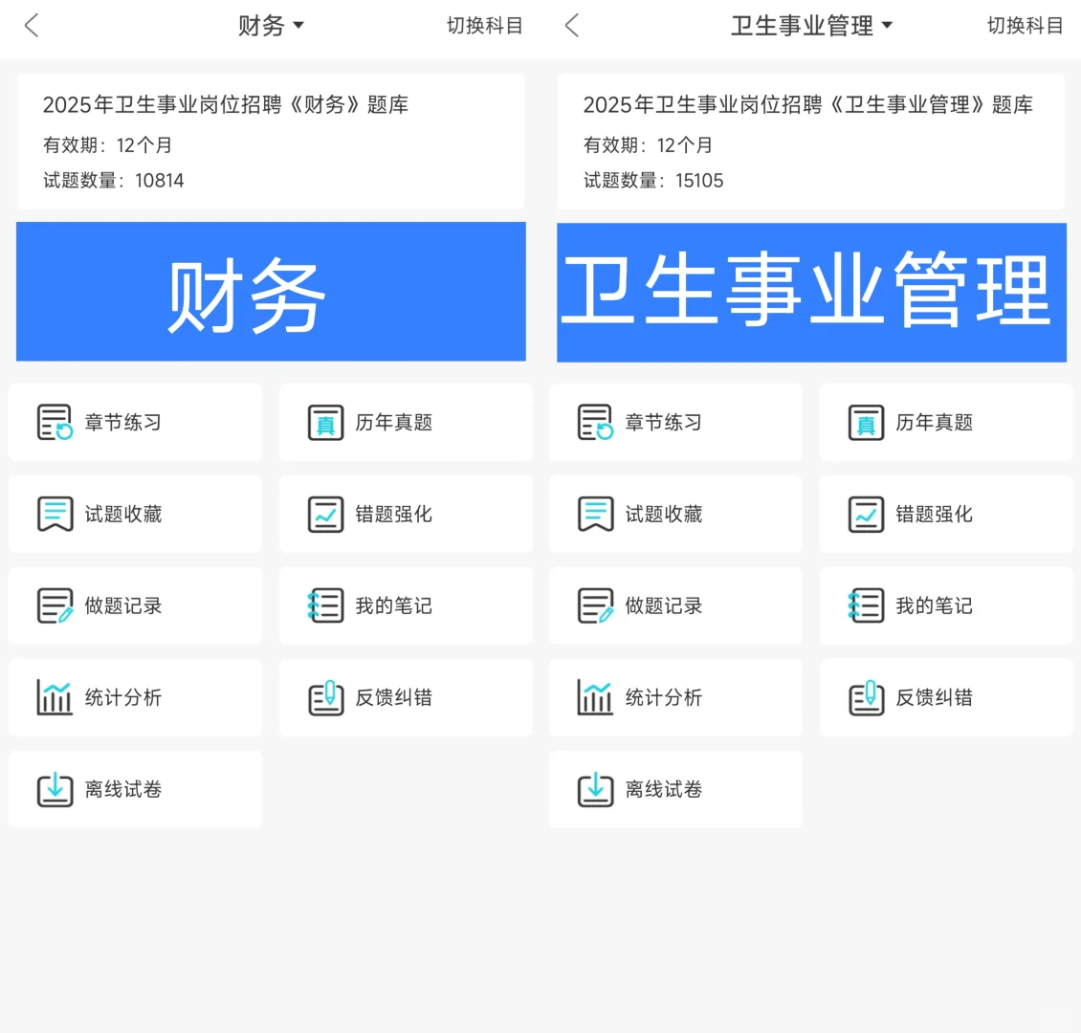Open the blue 财务 banner
Screen dimensions: 1081x1033
[271, 292]
